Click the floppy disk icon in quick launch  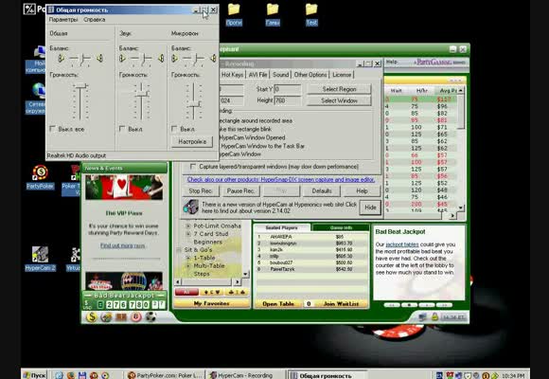coord(82,375)
